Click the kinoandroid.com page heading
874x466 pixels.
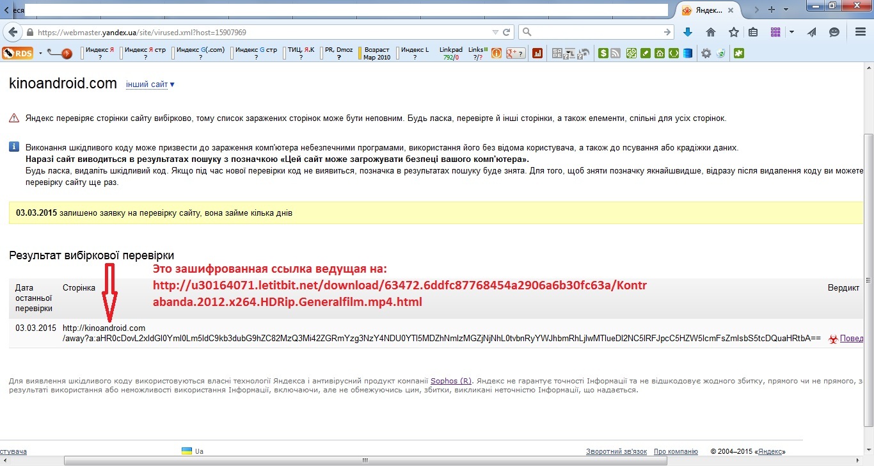[63, 83]
